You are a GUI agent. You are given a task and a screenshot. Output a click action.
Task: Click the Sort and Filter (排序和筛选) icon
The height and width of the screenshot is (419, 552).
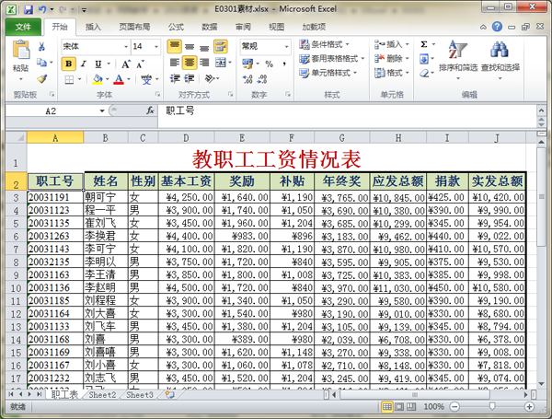tap(457, 52)
